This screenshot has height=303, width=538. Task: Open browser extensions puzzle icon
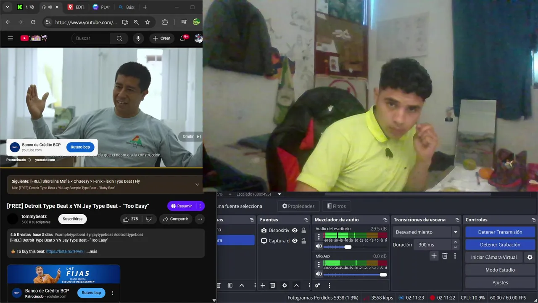165,22
